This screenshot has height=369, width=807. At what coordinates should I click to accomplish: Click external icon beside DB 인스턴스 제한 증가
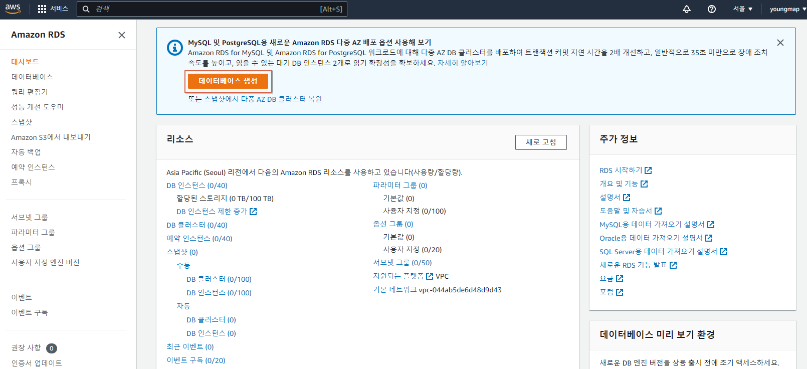253,212
